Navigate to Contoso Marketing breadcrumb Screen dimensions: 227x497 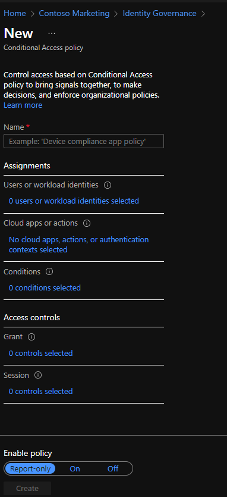[74, 13]
